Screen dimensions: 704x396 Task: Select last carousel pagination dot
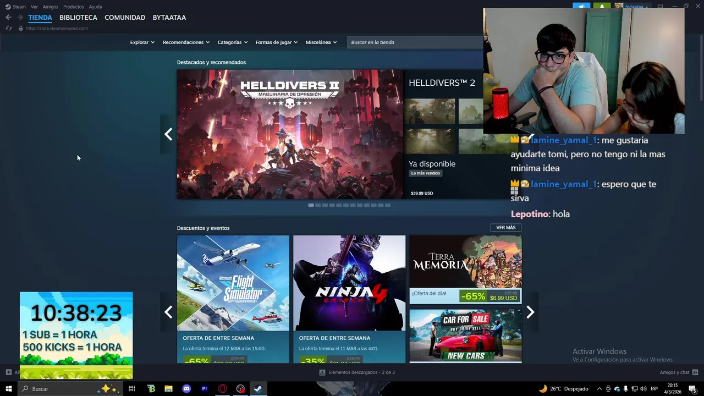[x=388, y=205]
